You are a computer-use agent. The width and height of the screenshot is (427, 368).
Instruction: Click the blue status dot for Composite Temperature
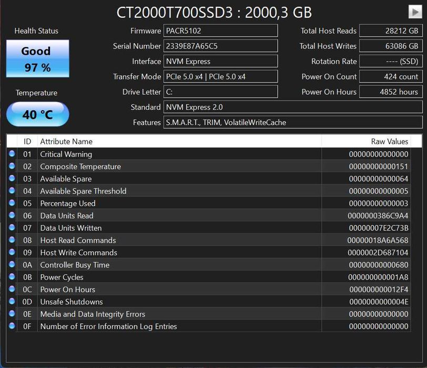pyautogui.click(x=12, y=166)
